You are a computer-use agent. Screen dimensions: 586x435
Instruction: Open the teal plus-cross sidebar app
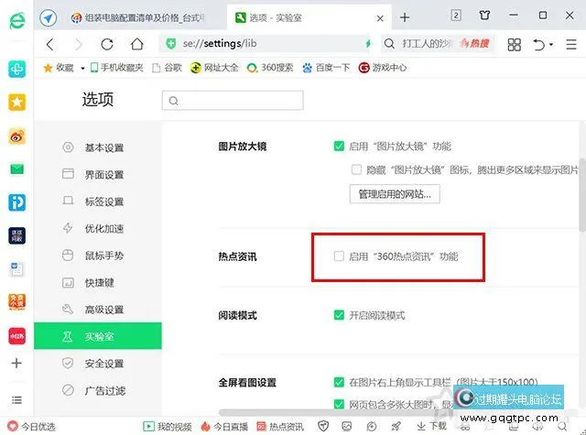[x=16, y=69]
